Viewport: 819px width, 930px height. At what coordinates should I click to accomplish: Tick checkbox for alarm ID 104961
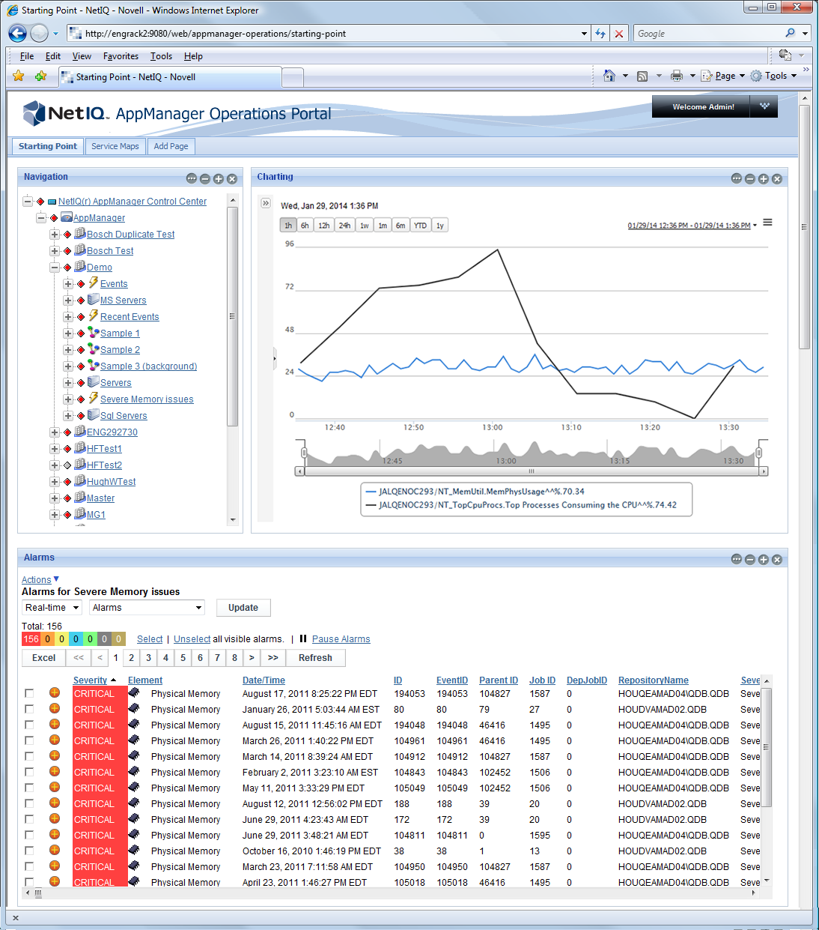coord(29,740)
